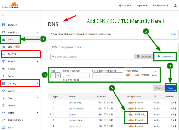This screenshot has height=130, width=179.
Task: Click the Caching drive icon
Action: pyautogui.click(x=3, y=83)
